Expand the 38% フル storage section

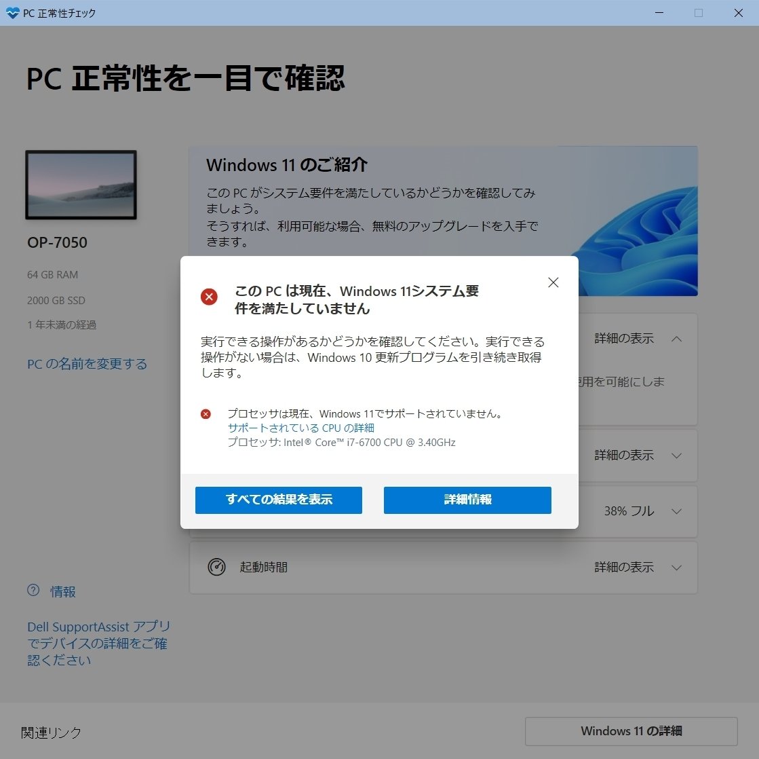677,511
